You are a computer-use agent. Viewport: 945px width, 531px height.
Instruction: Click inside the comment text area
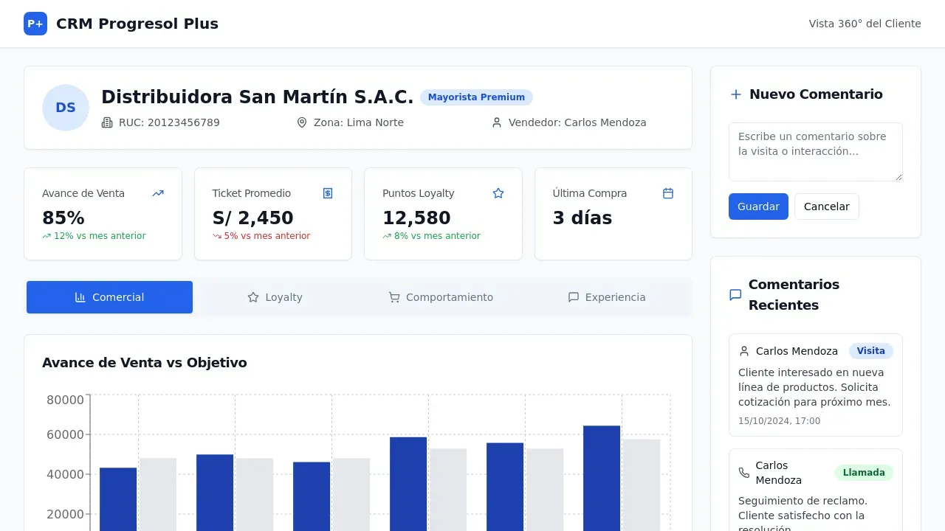pyautogui.click(x=815, y=151)
